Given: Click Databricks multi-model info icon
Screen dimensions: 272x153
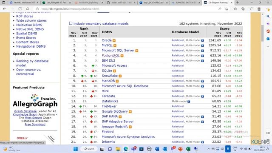Looking at the screenshot, I should coord(189,101).
